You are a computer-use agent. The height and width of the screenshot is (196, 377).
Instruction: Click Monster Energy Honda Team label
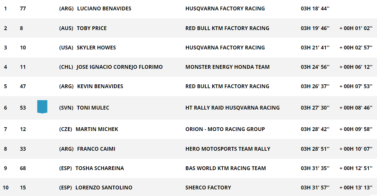(x=228, y=67)
